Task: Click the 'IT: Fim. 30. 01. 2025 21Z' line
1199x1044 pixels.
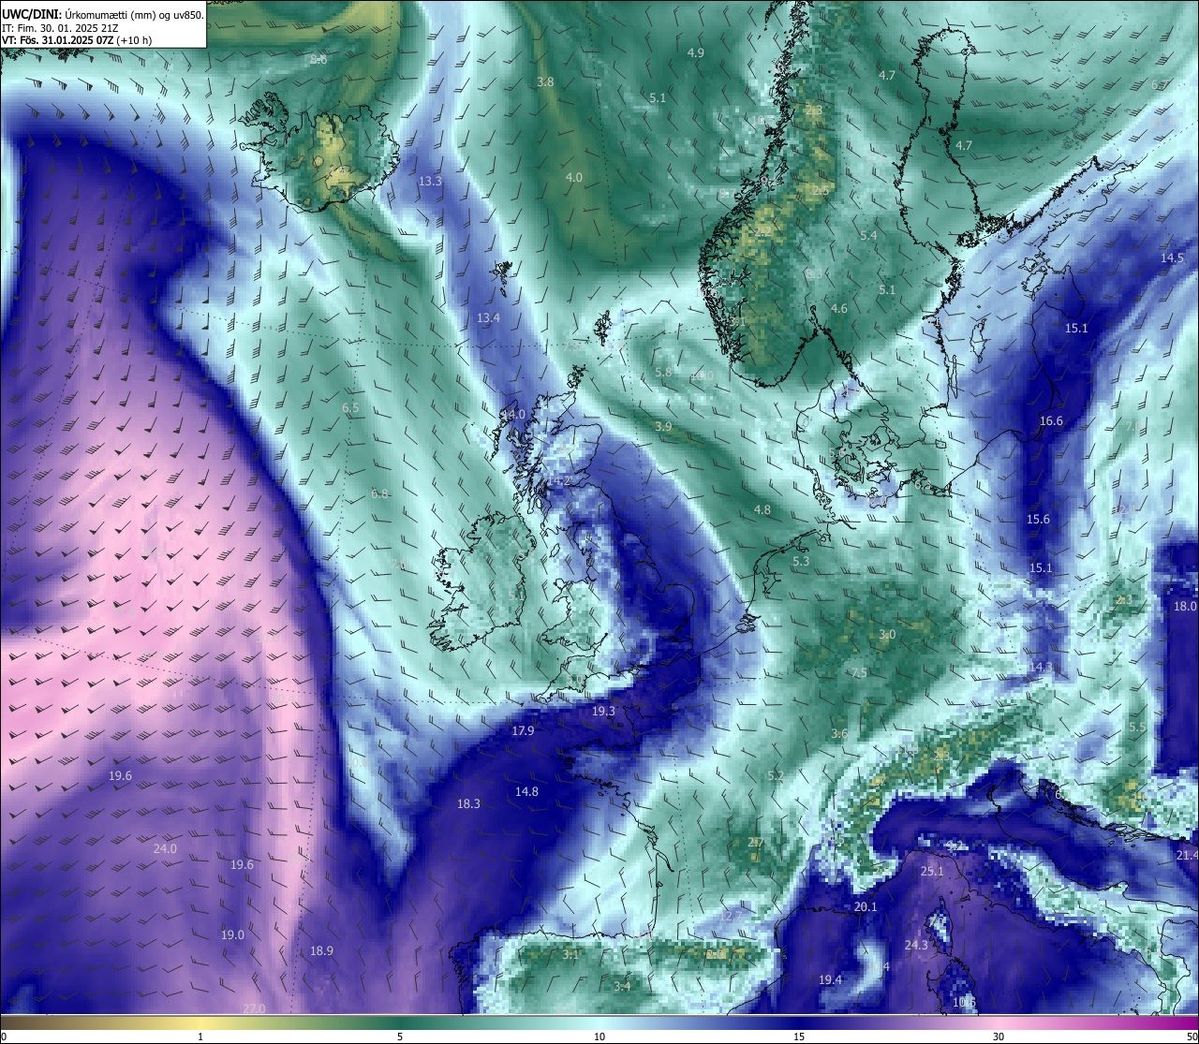Action: [60, 28]
